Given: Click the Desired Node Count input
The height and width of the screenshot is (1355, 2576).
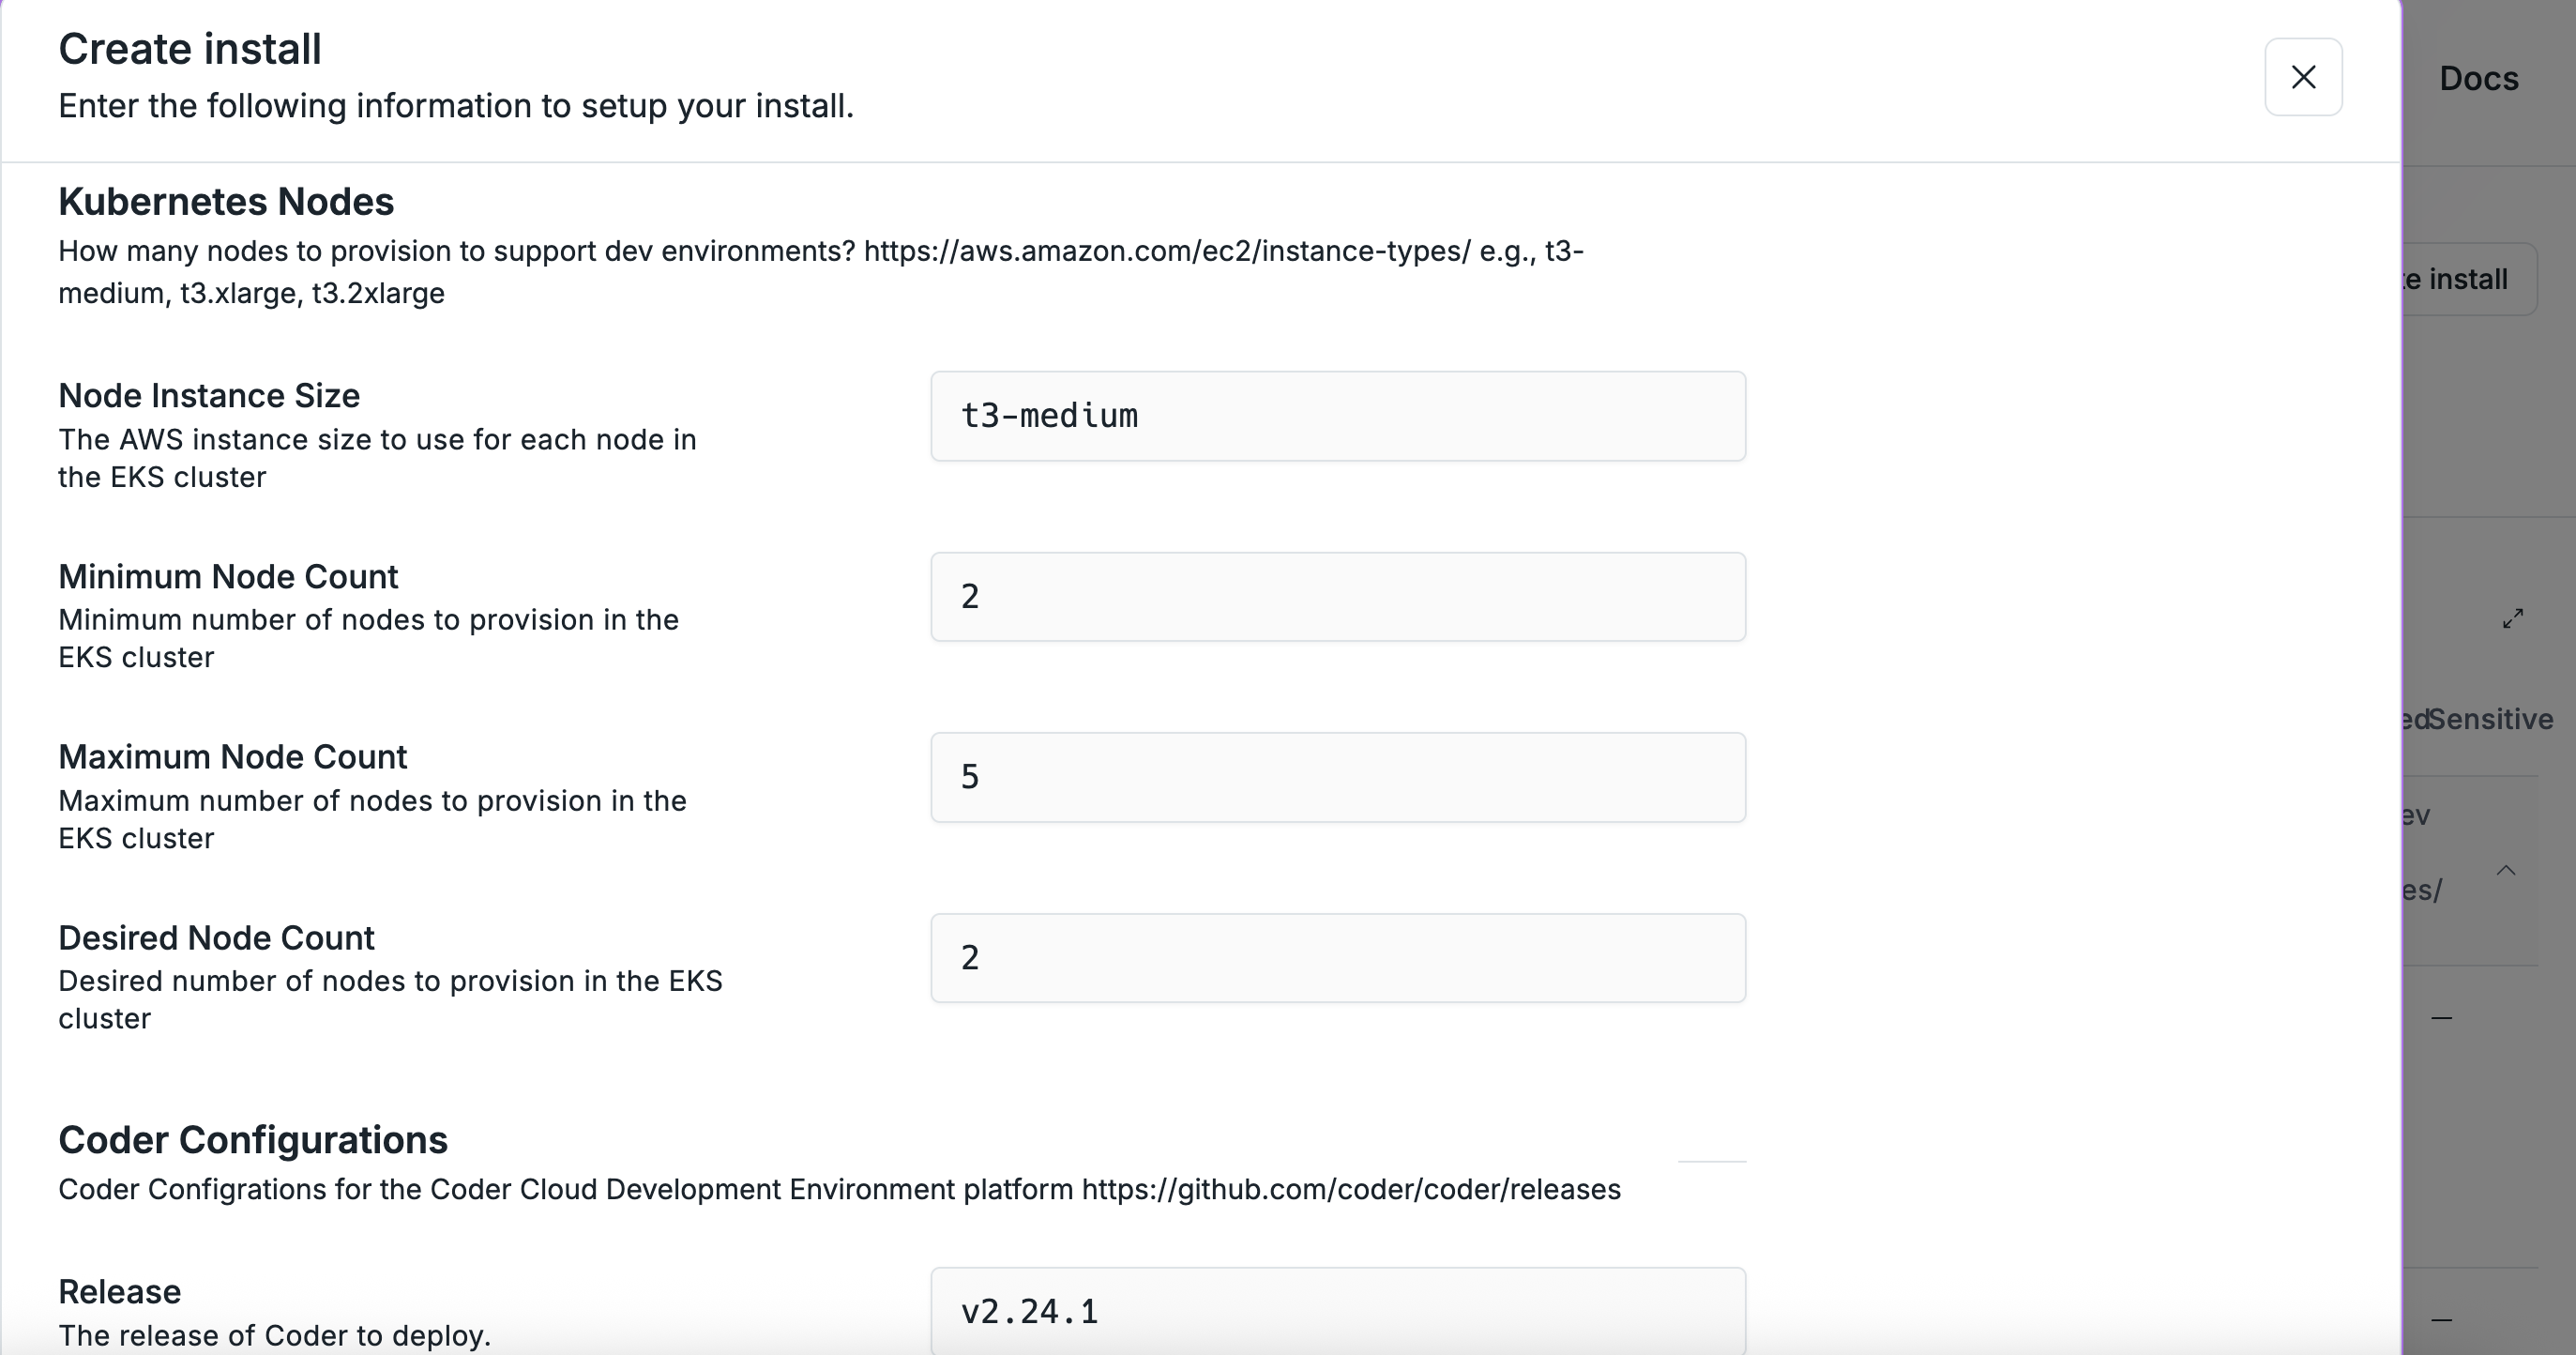Looking at the screenshot, I should click(1338, 958).
